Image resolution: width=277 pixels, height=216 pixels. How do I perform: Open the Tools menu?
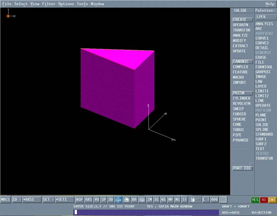82,4
